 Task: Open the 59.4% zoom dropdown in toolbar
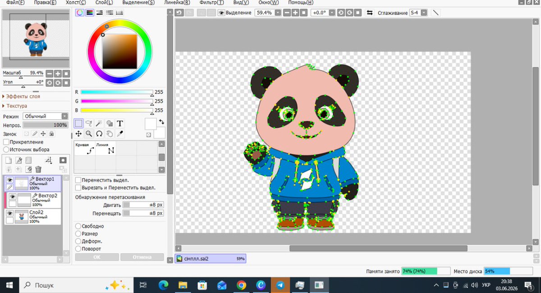(278, 13)
